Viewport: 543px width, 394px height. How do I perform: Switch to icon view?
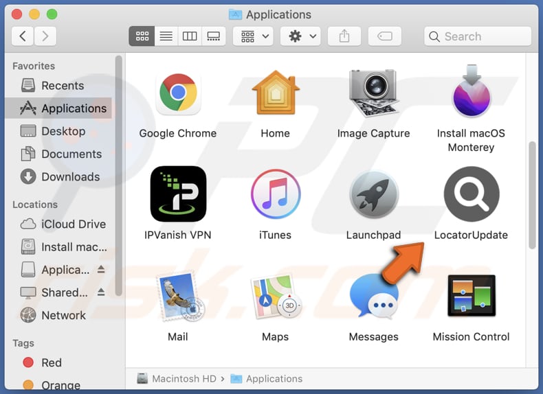coord(142,36)
